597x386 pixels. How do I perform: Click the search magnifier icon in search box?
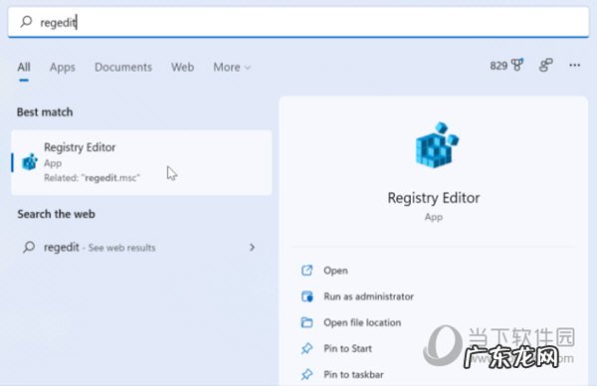click(x=26, y=22)
